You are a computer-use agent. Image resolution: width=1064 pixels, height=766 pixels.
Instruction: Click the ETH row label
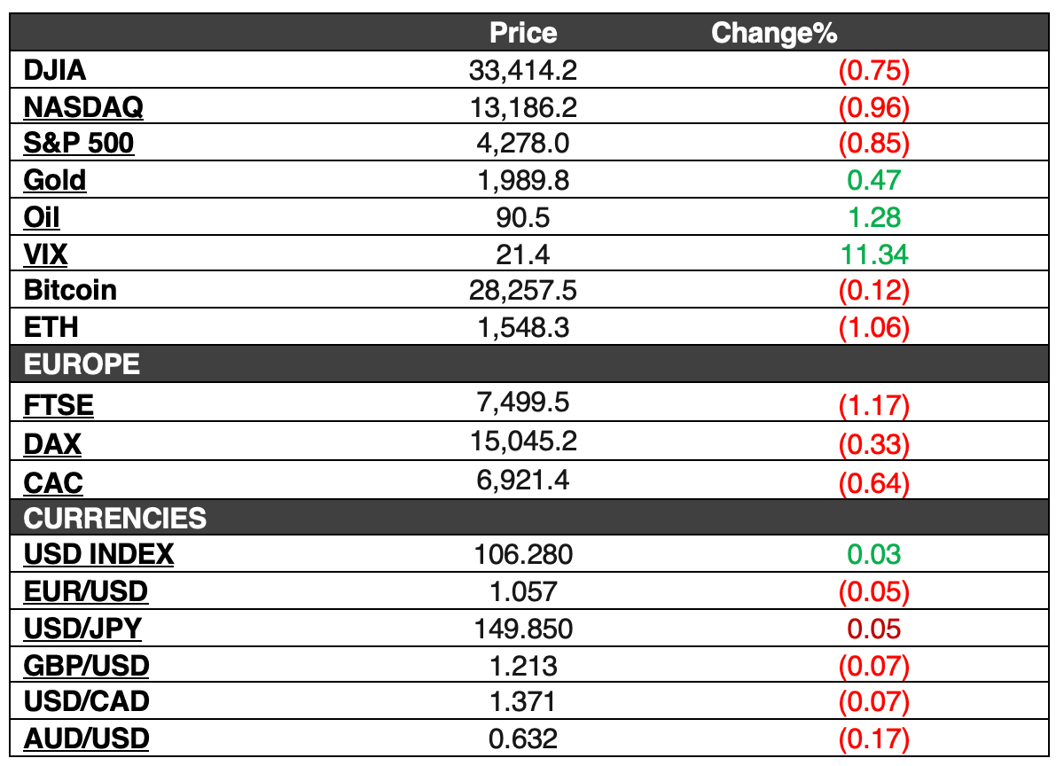click(51, 327)
